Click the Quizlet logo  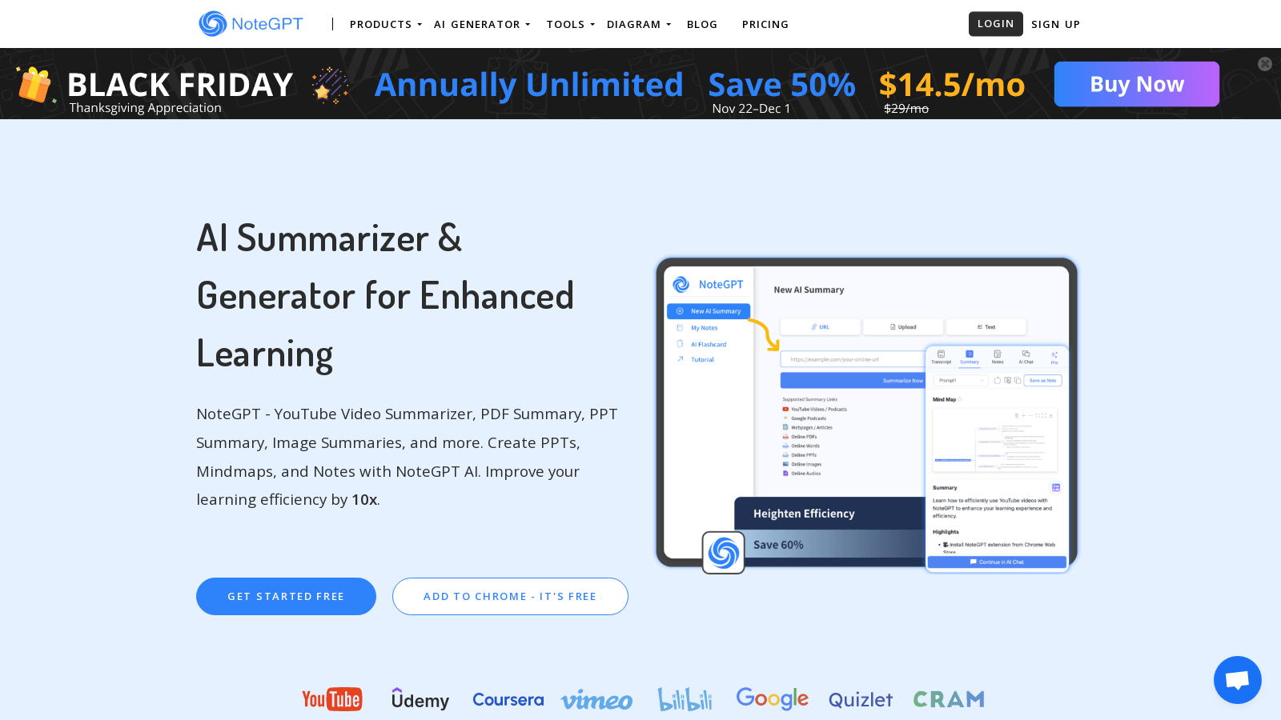pyautogui.click(x=861, y=700)
